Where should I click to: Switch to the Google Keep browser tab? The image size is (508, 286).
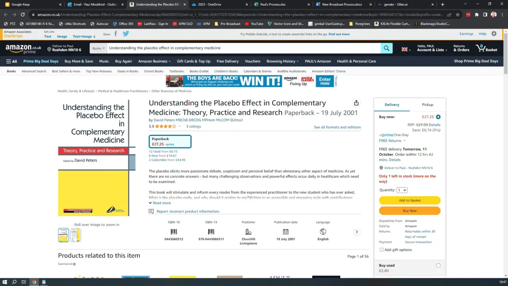(33, 4)
